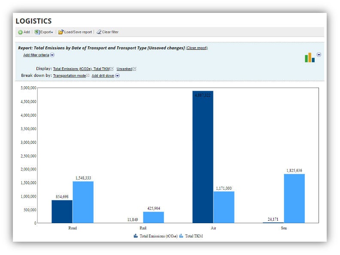Viewport: 340px width, 255px height.
Task: Click the green Add icon
Action: point(20,32)
